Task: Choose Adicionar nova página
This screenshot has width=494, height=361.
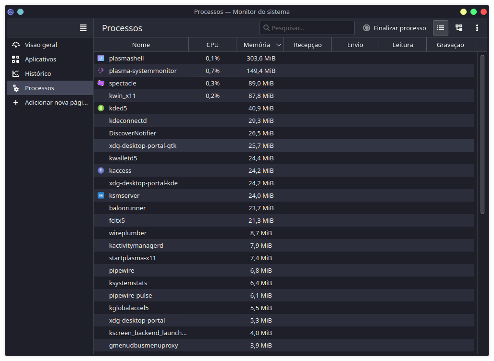Action: (x=50, y=102)
